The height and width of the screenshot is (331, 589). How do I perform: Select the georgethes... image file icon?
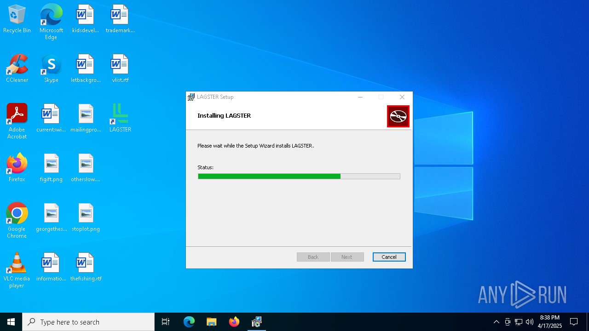(x=51, y=217)
